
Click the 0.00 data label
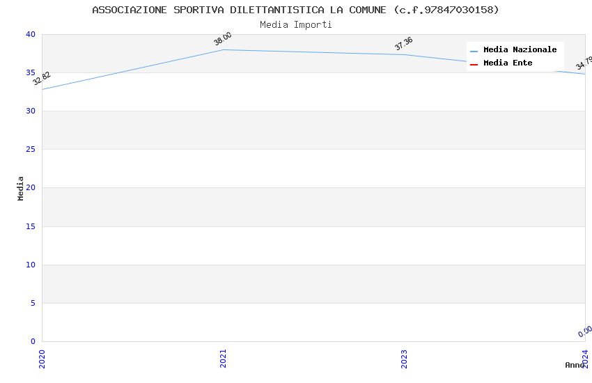click(x=585, y=331)
